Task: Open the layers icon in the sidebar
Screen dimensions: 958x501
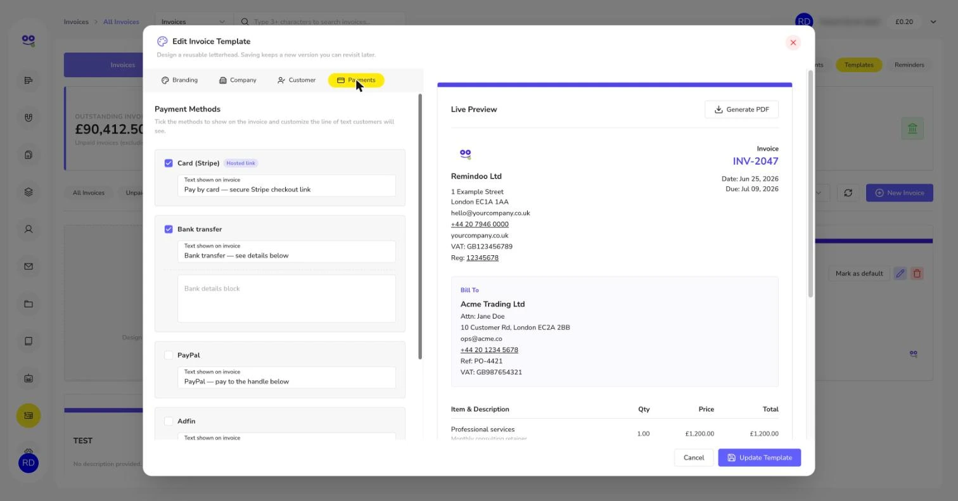Action: (x=29, y=192)
